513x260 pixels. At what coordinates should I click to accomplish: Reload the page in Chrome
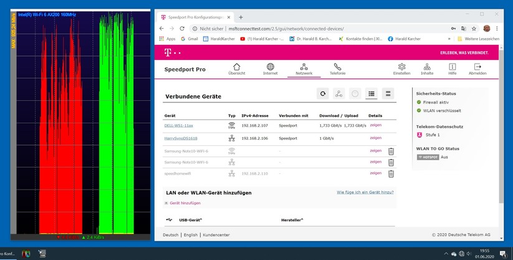pyautogui.click(x=182, y=29)
